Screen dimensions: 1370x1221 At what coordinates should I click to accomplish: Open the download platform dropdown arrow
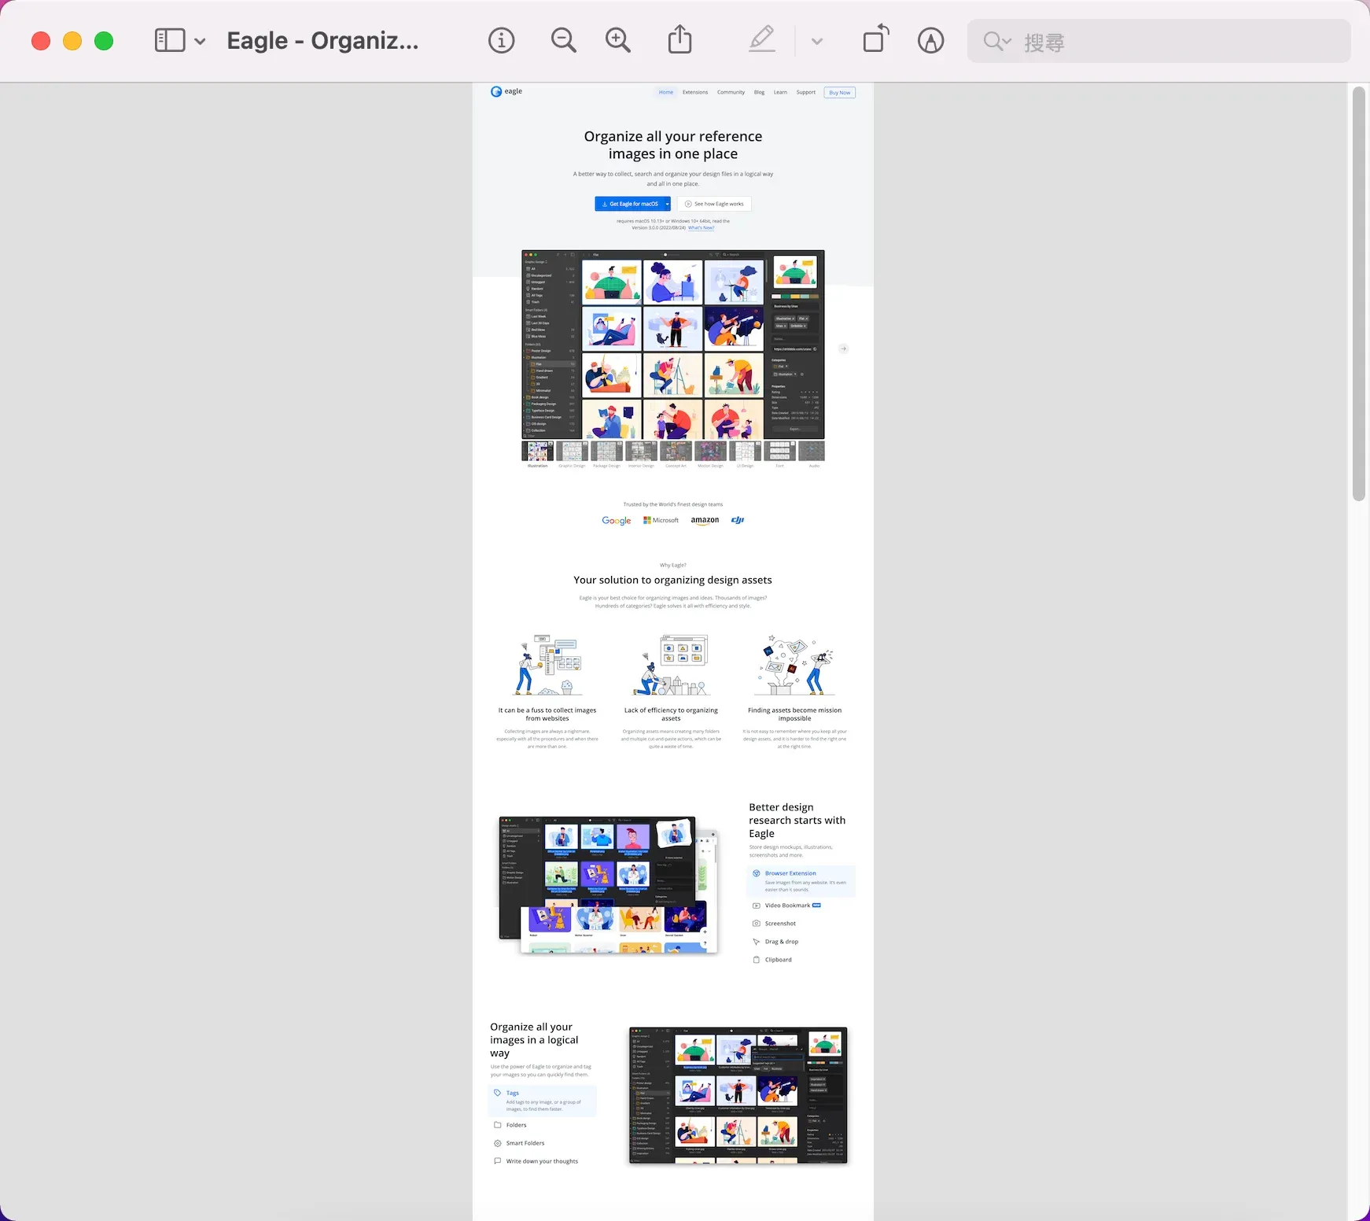668,204
